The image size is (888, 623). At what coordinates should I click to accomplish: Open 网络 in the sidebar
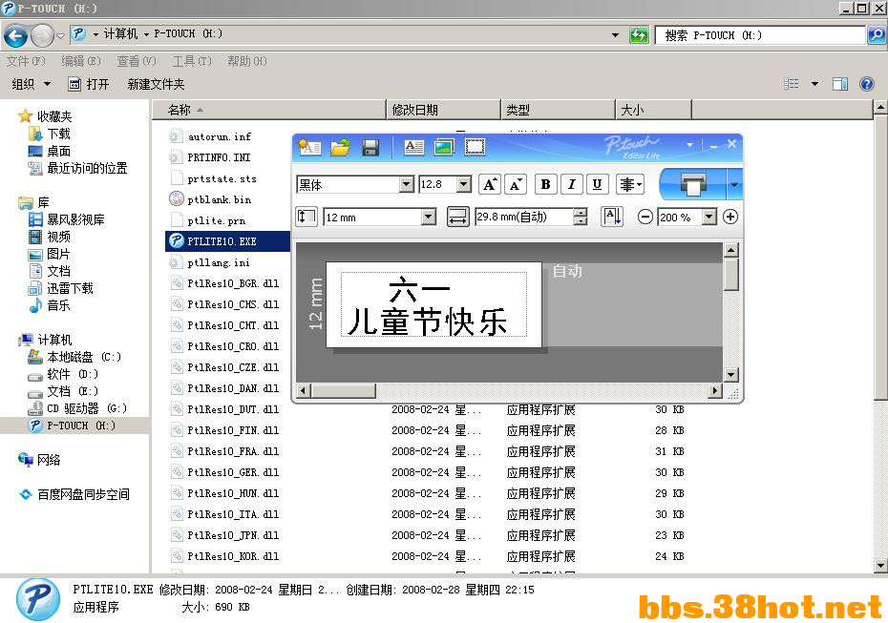coord(39,460)
